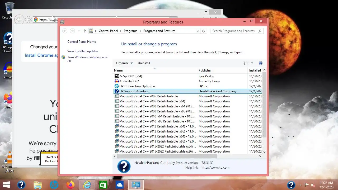The image size is (338, 190).
Task: Select Microsoft Visual C++ 2010 x64 Redistributable row
Action: (x=187, y=116)
